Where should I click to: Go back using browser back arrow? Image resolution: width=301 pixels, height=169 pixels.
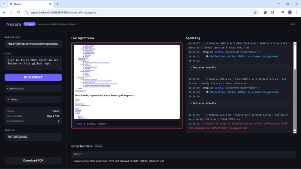click(4, 12)
